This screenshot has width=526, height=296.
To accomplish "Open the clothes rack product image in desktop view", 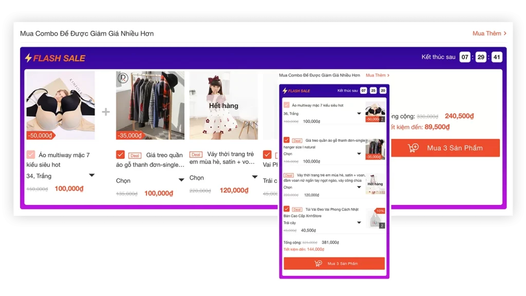I will click(150, 105).
